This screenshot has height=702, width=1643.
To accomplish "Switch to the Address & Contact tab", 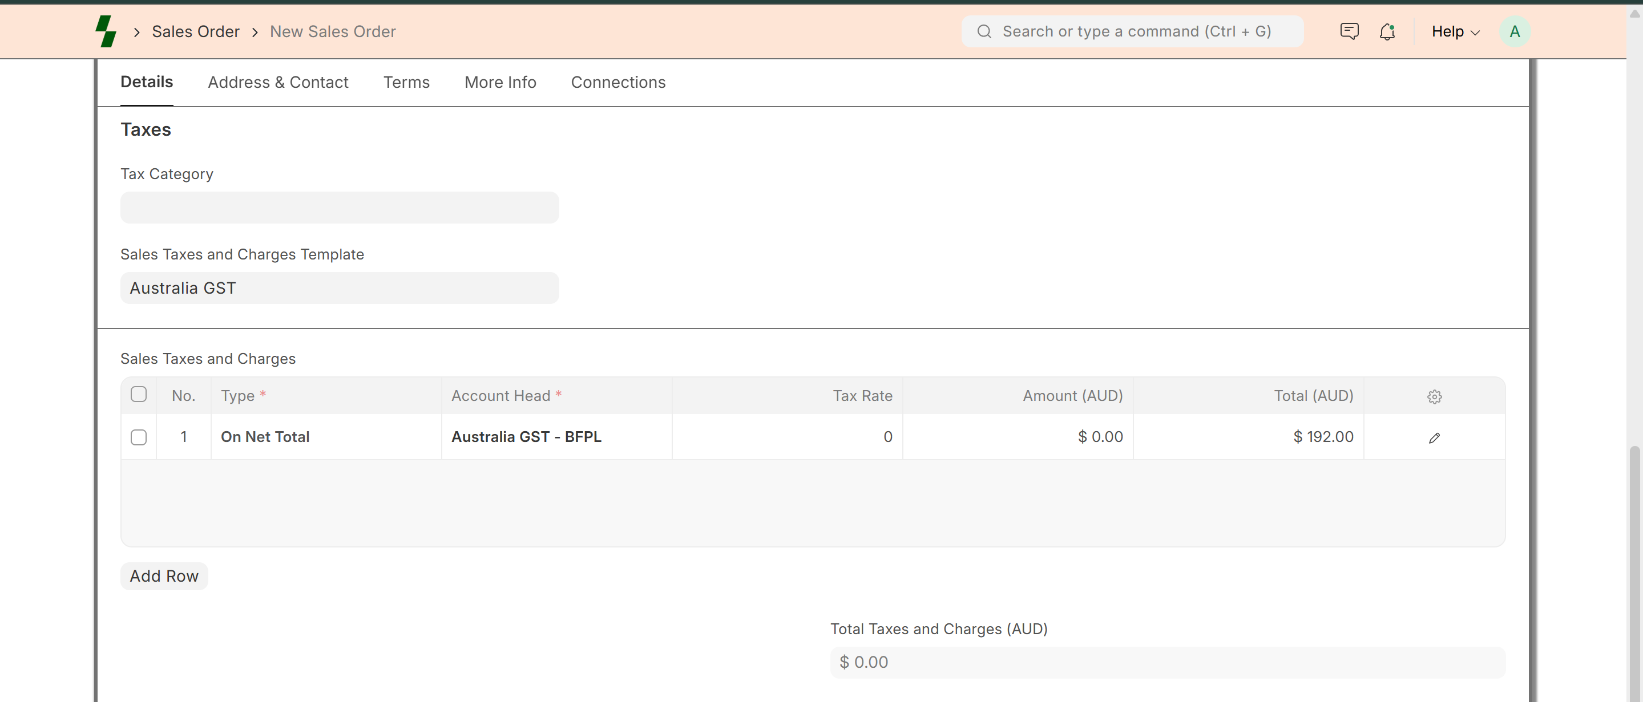I will [x=278, y=82].
